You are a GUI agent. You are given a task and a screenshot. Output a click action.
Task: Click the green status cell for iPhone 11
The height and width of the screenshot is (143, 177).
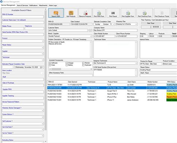(172, 100)
